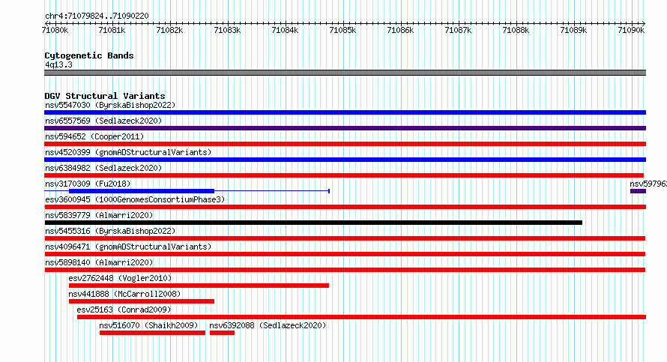
Task: Click the 71084k ruler position
Action: (x=285, y=30)
